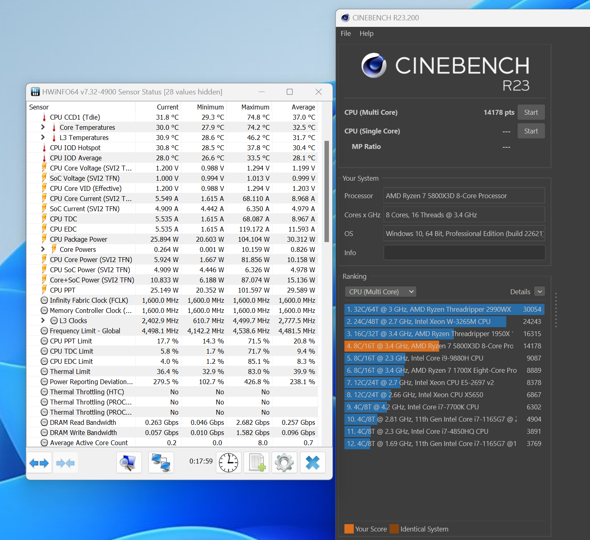Select the Ryzen 7 5800X3D ranking row
The image size is (590, 540).
(444, 346)
